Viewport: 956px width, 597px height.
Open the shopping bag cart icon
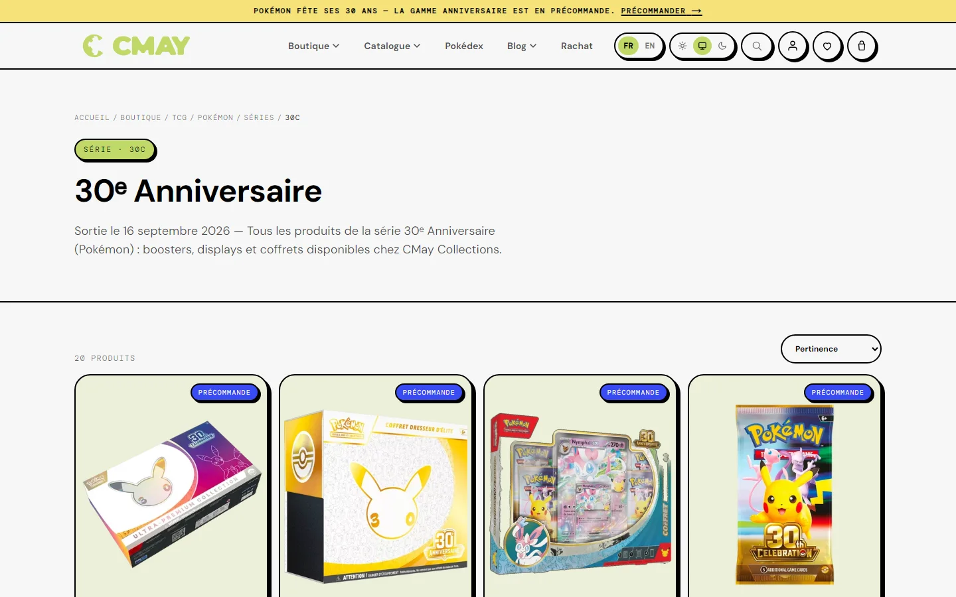pos(862,46)
